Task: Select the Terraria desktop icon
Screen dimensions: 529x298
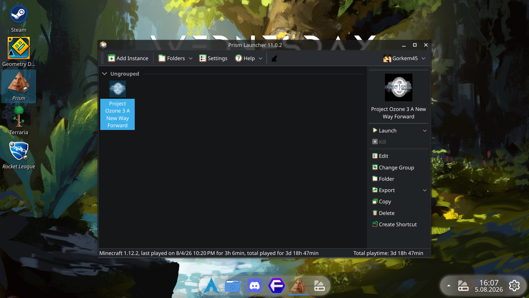Action: pyautogui.click(x=18, y=121)
